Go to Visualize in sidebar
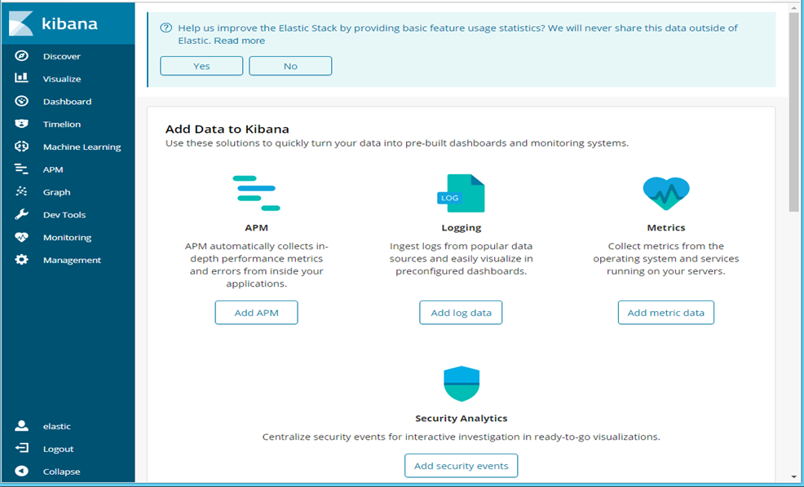Viewport: 804px width, 487px height. (62, 79)
